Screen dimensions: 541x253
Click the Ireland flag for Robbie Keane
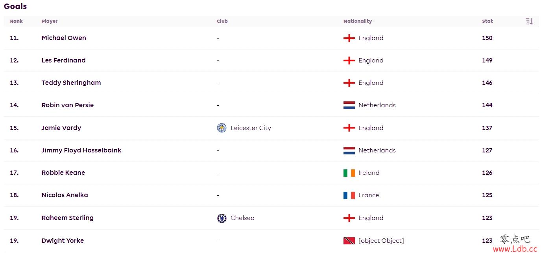349,173
